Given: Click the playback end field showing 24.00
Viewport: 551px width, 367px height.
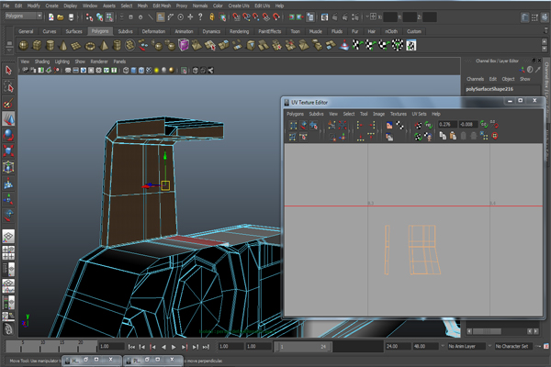Looking at the screenshot, I should coord(398,346).
